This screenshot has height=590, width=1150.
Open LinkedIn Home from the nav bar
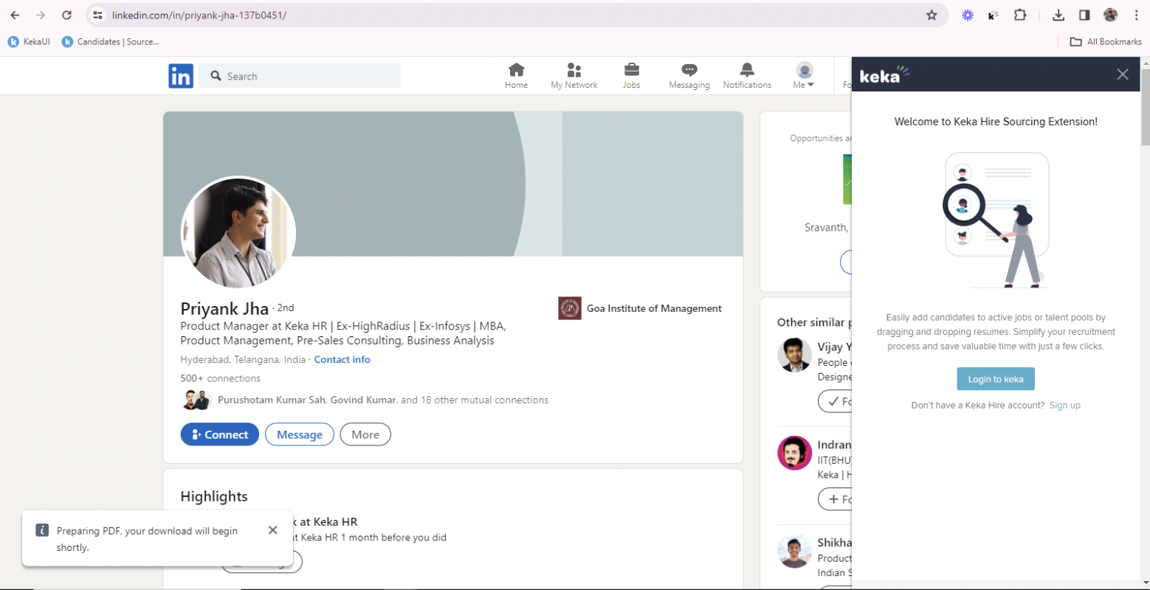516,76
